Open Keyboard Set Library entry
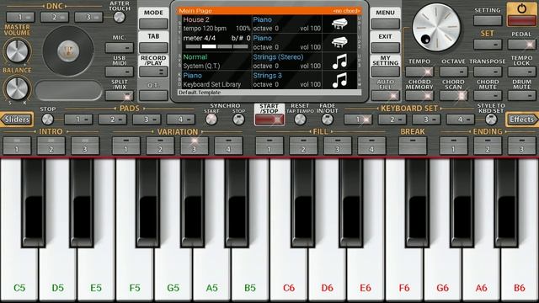Viewport: 539px width, 303px height. (211, 84)
